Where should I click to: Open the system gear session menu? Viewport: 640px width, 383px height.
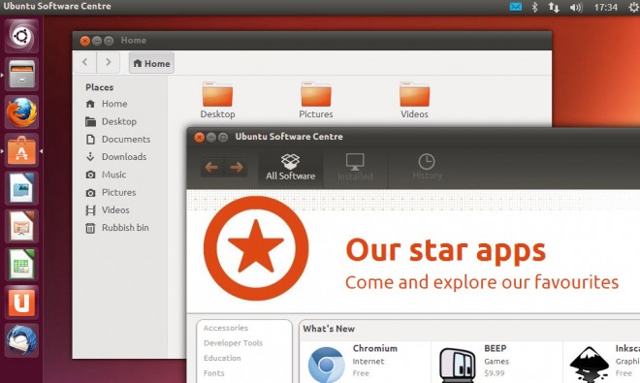(x=634, y=8)
